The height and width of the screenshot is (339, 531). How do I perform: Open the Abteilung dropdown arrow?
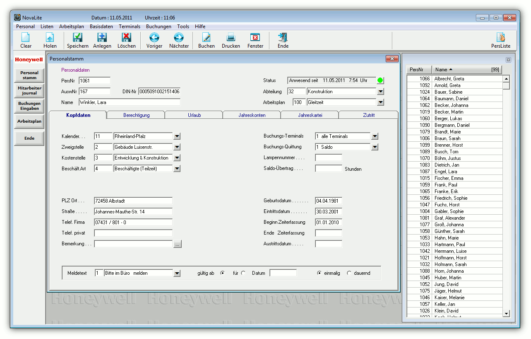tap(381, 92)
